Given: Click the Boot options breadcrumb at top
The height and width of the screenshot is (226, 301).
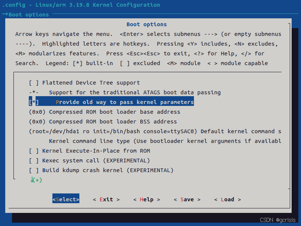Looking at the screenshot, I should tap(28, 15).
